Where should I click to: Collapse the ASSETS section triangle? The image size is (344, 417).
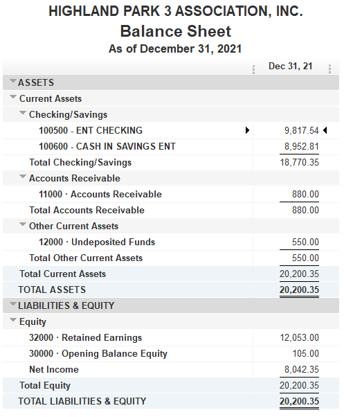coord(12,81)
